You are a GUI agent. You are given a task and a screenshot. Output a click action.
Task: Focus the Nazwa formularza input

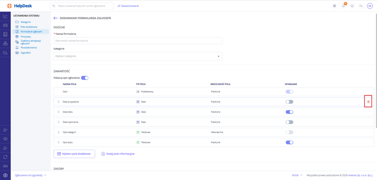pos(138,41)
